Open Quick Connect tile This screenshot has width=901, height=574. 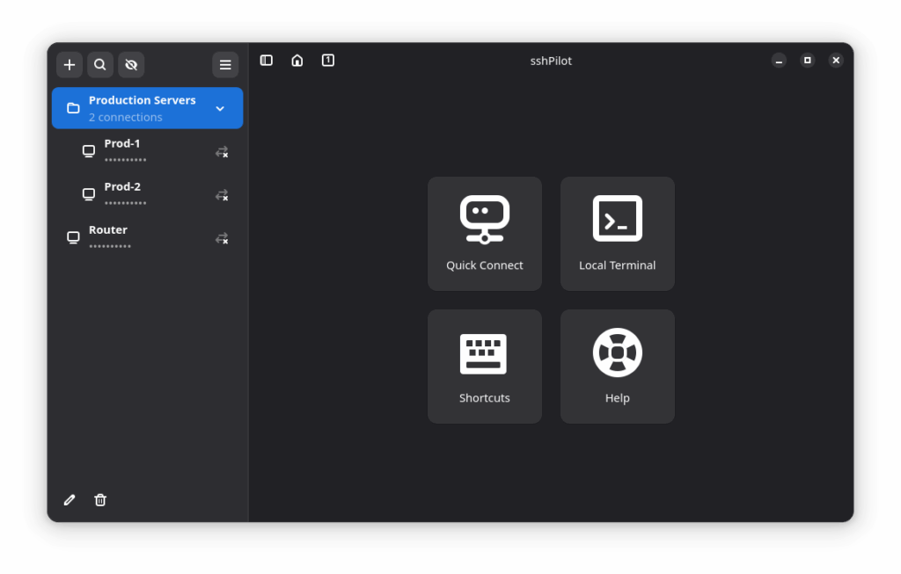tap(484, 234)
